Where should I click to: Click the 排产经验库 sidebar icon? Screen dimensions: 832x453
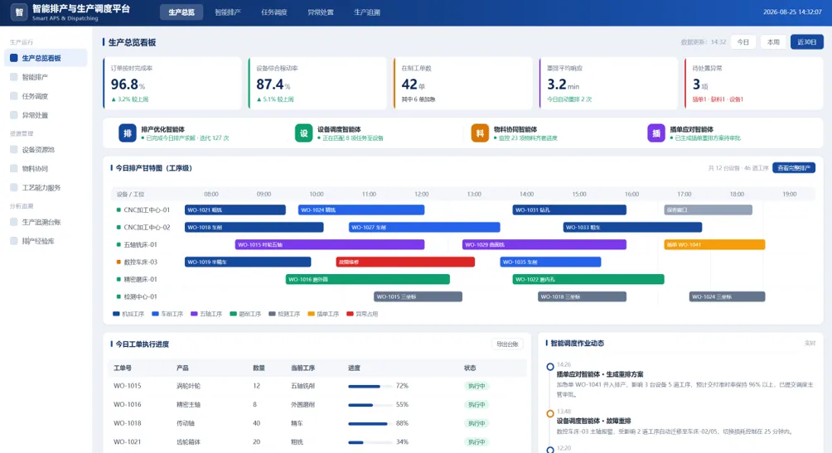click(x=14, y=241)
